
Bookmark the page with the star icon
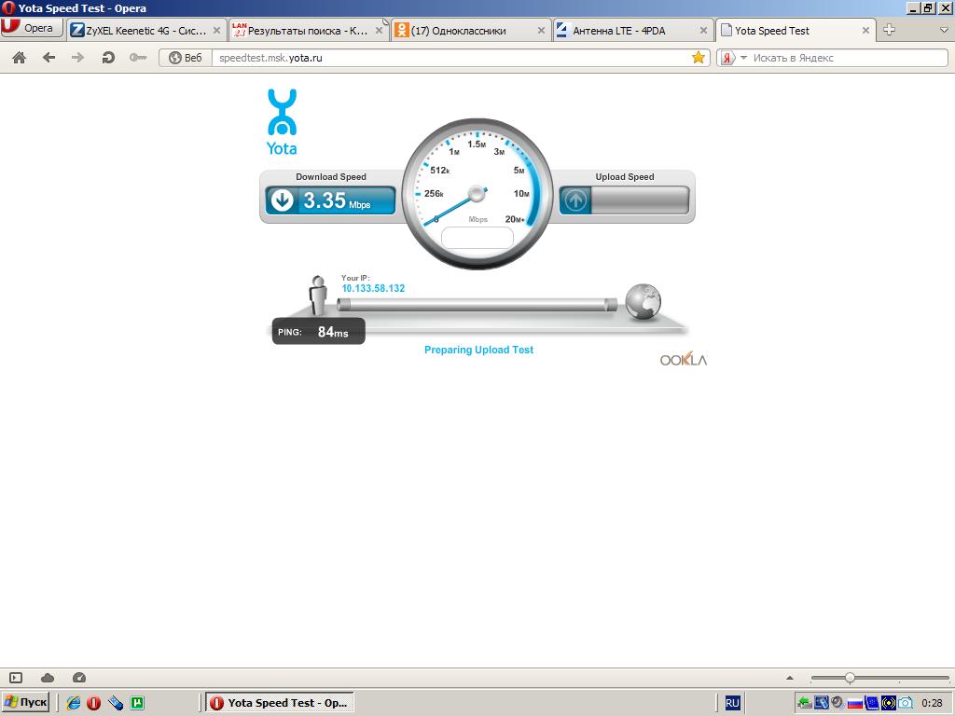pyautogui.click(x=699, y=58)
